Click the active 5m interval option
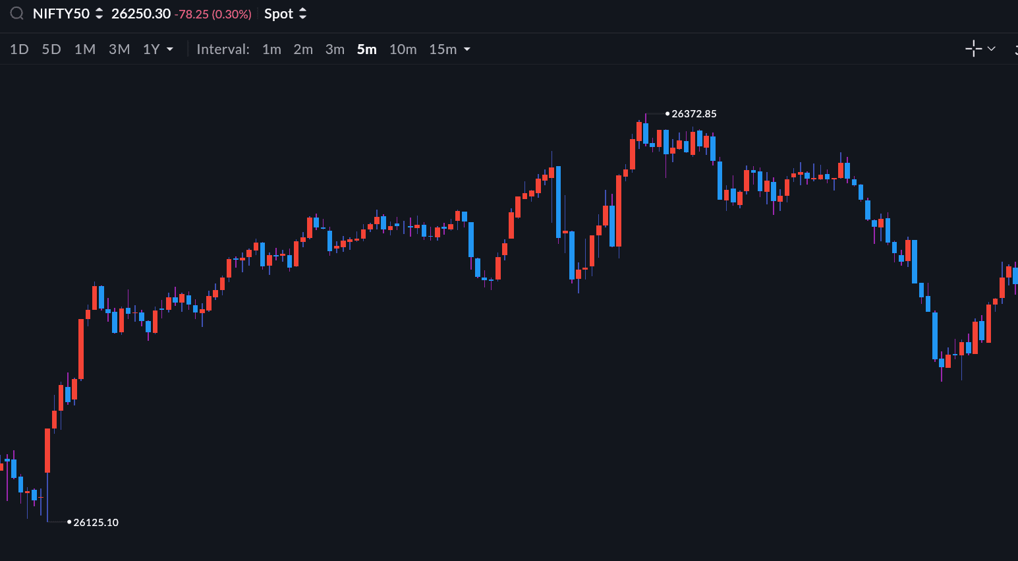This screenshot has width=1018, height=561. point(367,49)
